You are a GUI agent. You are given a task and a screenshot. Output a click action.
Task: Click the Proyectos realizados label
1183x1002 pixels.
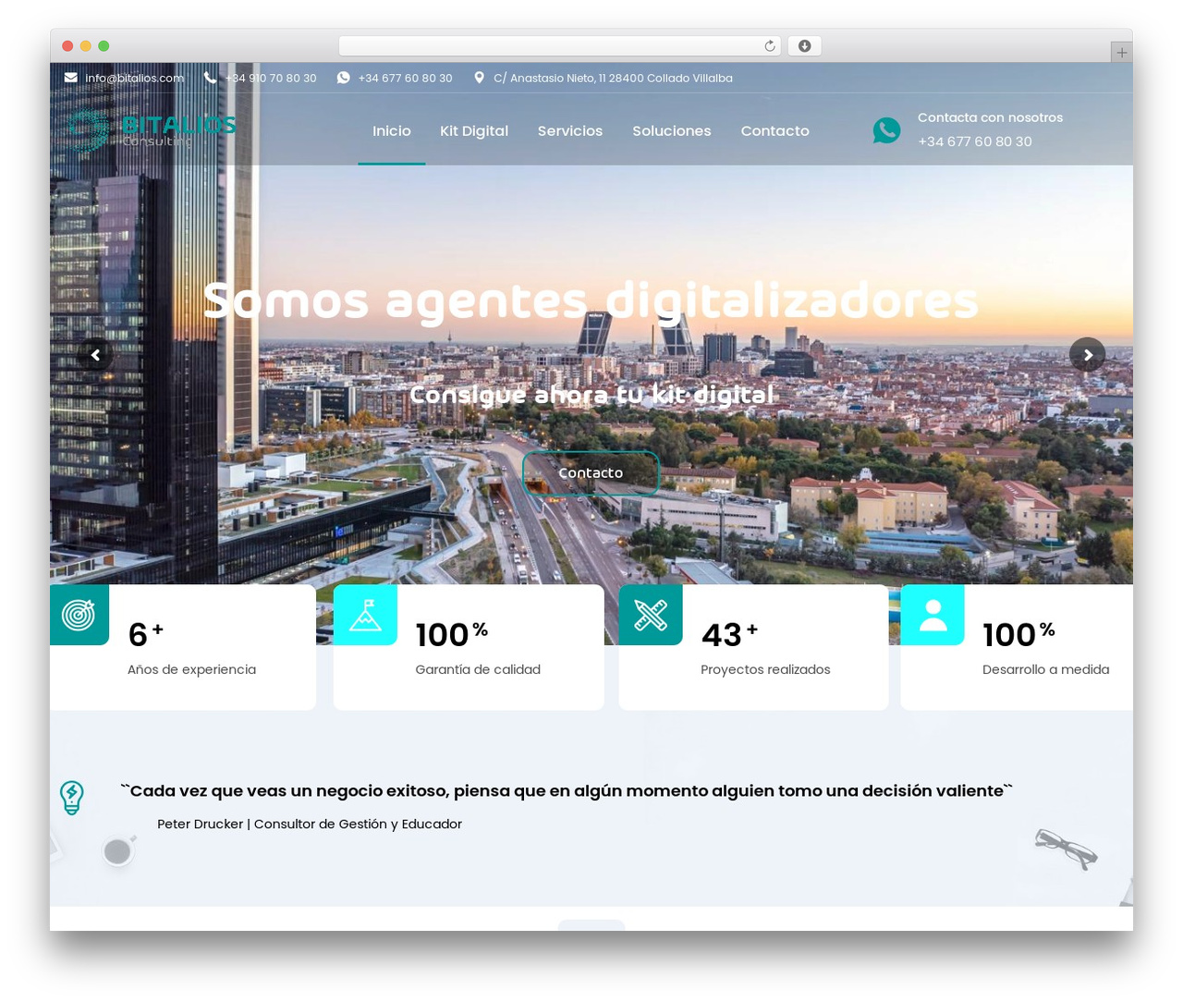(x=765, y=669)
